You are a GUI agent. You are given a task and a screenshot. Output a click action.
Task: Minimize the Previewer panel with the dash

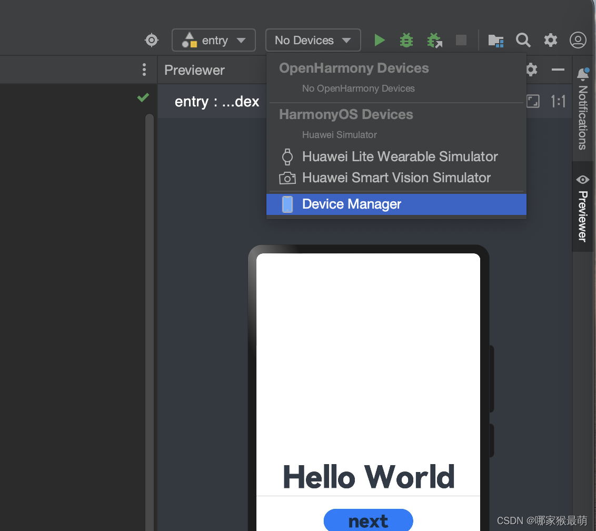pos(558,70)
